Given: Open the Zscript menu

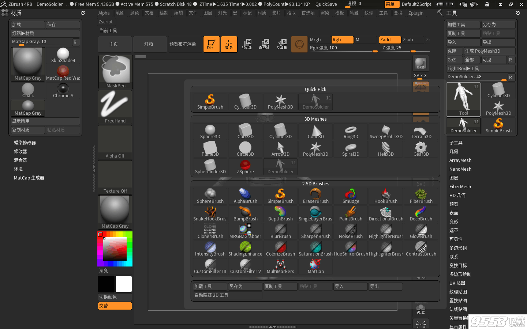Looking at the screenshot, I should coord(105,22).
